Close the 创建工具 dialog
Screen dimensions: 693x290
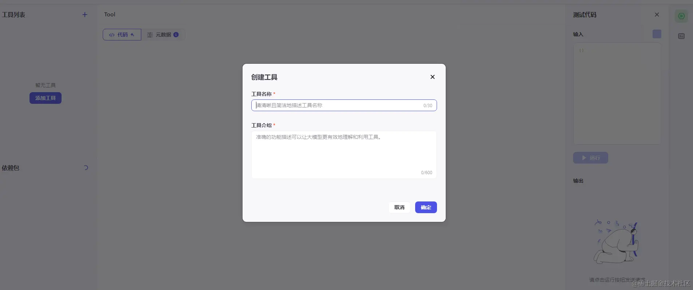point(433,77)
